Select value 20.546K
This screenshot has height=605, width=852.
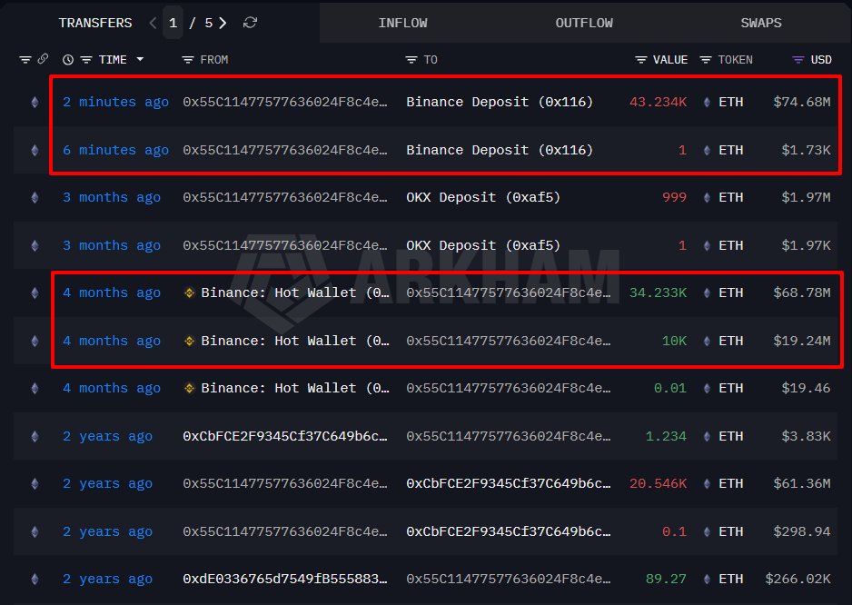pos(658,484)
